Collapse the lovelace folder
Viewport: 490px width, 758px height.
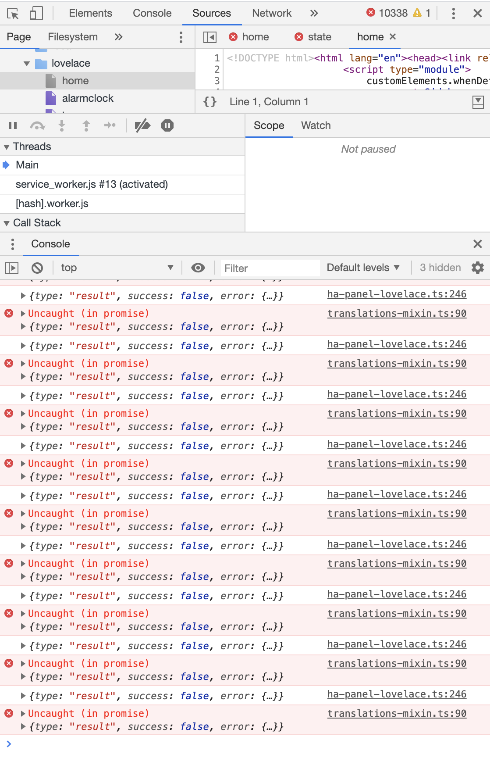[x=27, y=64]
